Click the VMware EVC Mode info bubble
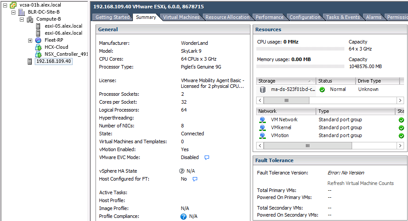408x221 pixels. tap(206, 157)
